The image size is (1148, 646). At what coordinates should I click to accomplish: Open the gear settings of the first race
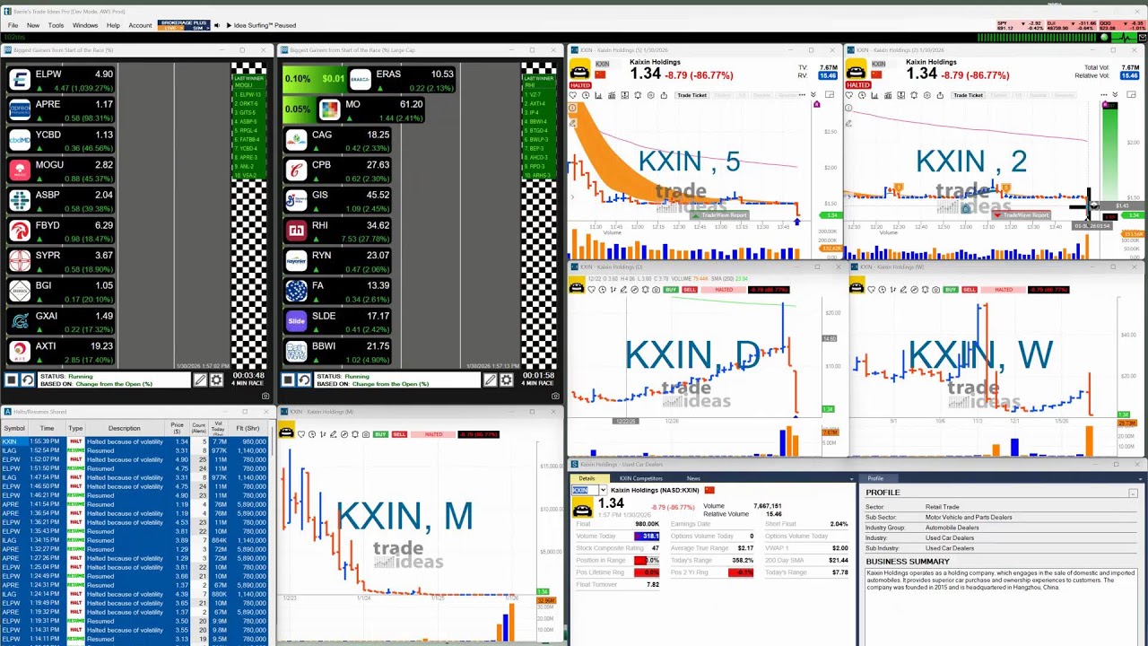(x=216, y=380)
